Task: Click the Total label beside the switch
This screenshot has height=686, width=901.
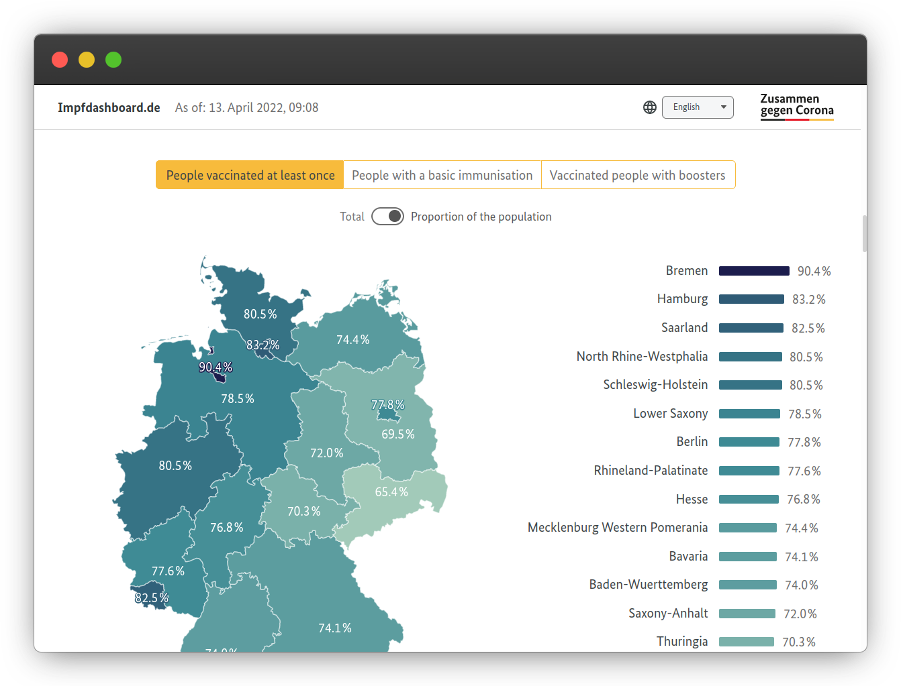Action: 352,216
